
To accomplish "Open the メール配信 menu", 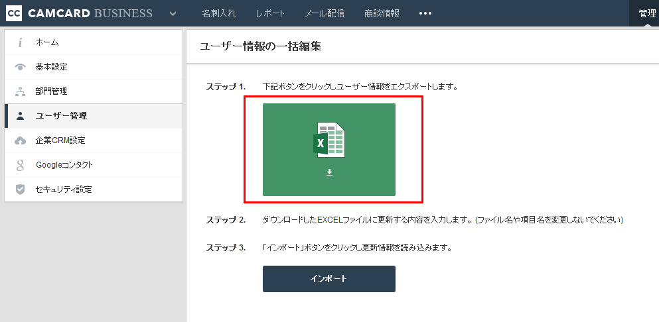I will click(x=325, y=13).
